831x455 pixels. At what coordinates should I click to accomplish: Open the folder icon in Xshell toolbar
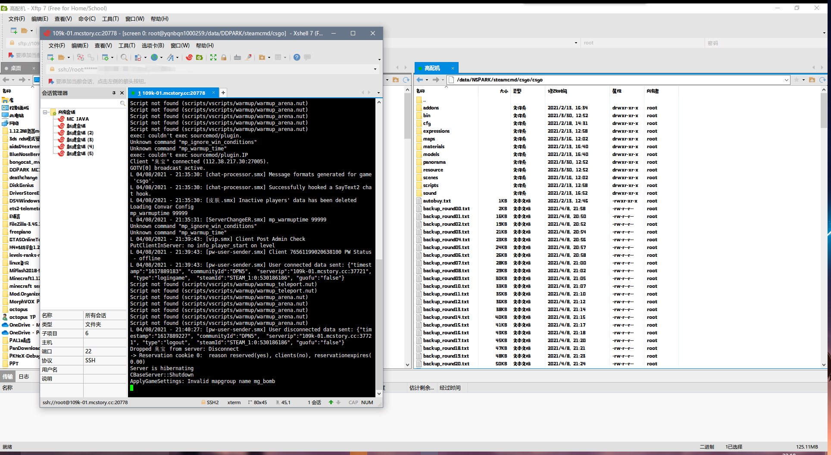click(x=62, y=57)
